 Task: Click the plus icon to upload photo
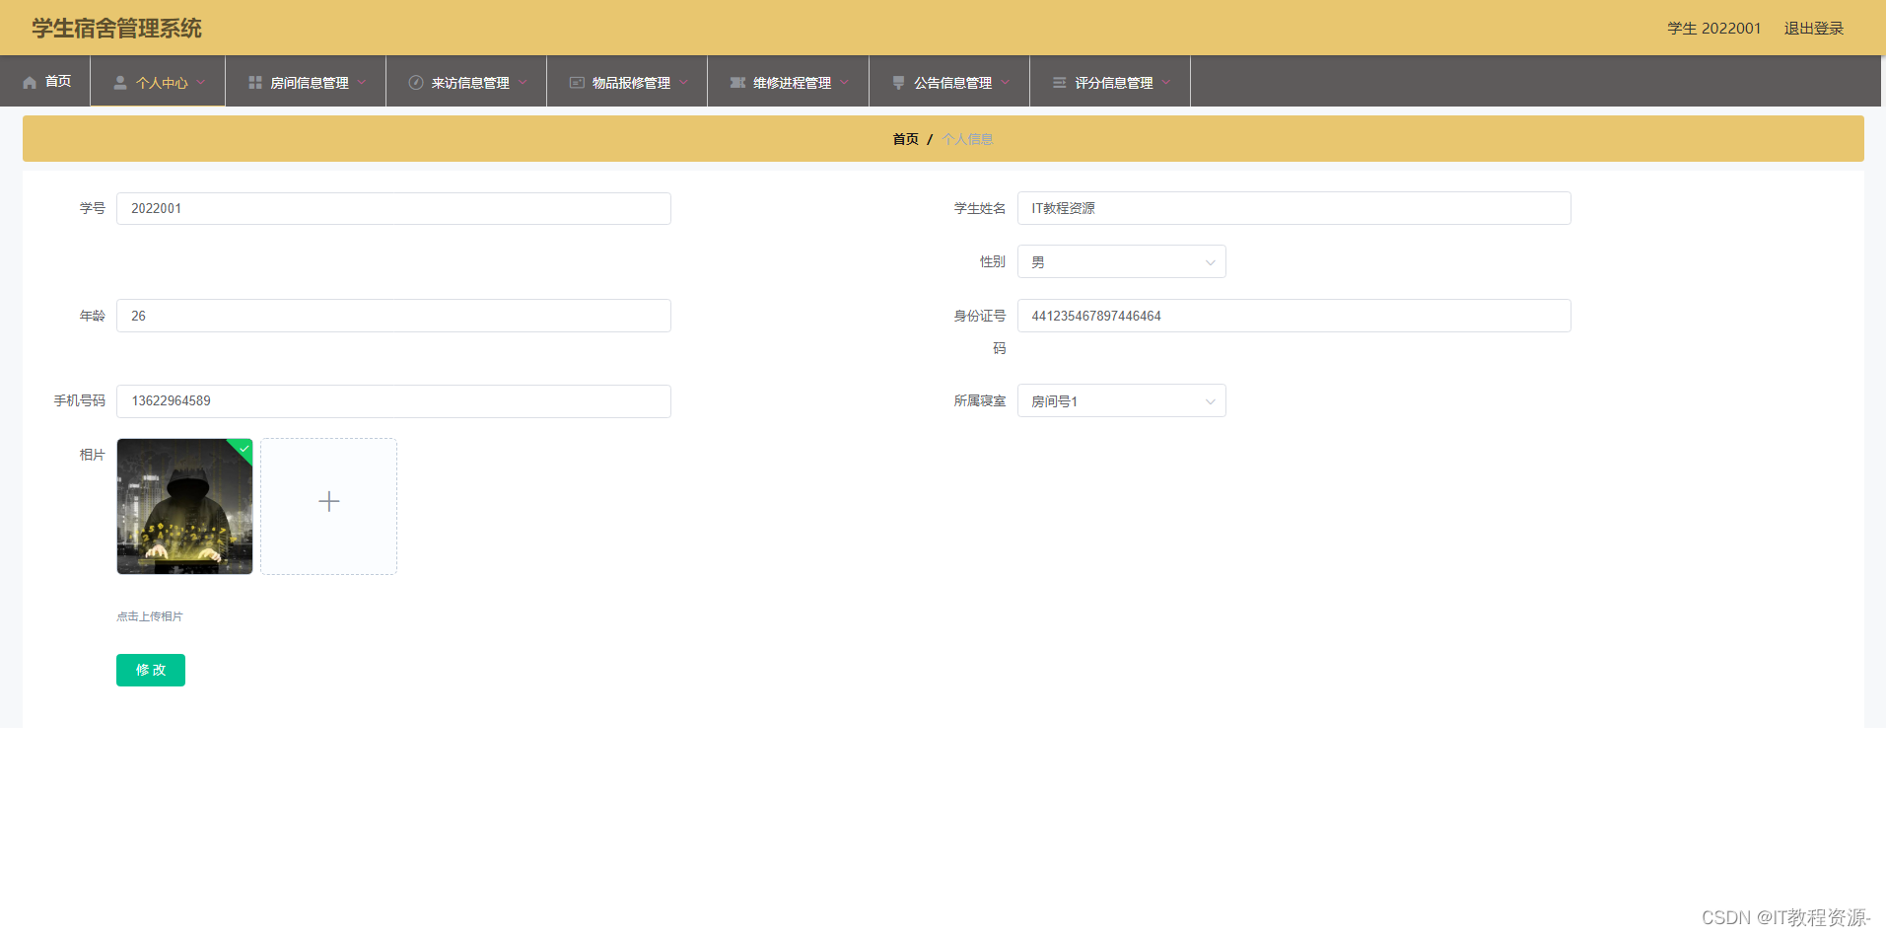click(329, 501)
